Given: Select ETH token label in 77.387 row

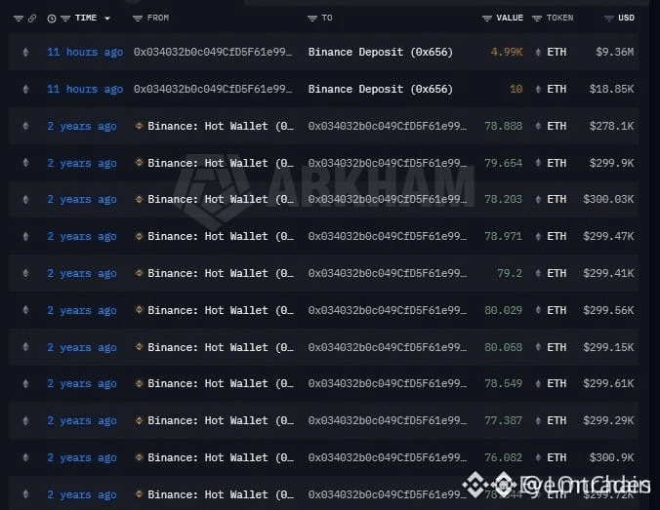Looking at the screenshot, I should 557,420.
